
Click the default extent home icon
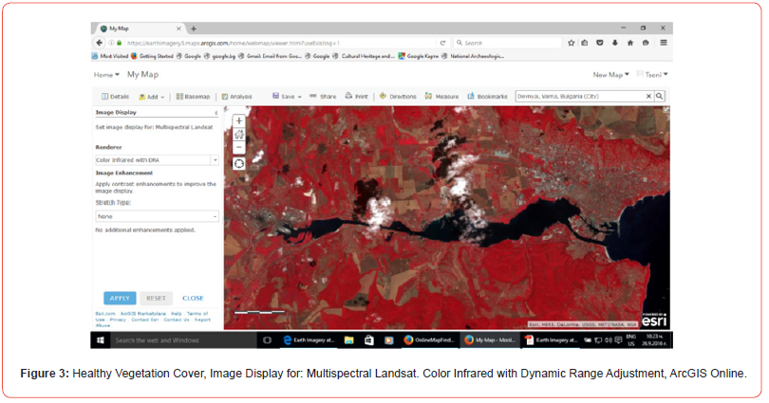[x=238, y=134]
